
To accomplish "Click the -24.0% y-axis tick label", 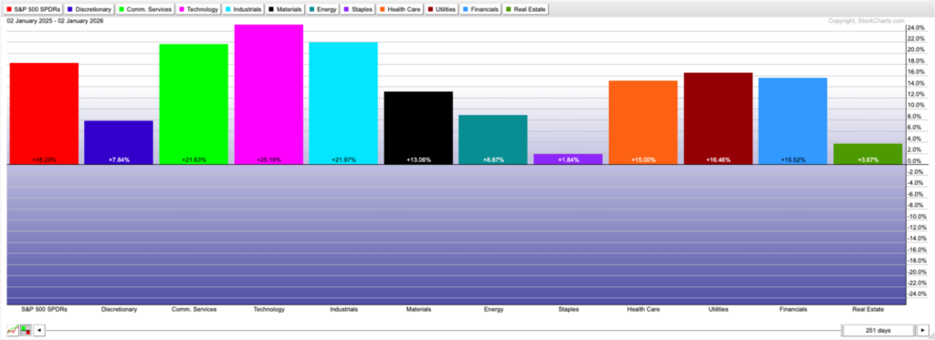I will pyautogui.click(x=917, y=294).
